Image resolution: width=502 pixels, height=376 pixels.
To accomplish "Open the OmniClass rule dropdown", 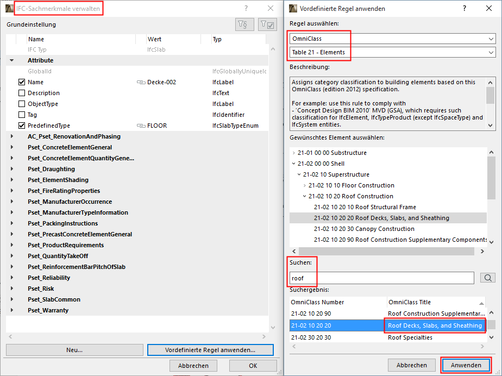I will point(392,39).
